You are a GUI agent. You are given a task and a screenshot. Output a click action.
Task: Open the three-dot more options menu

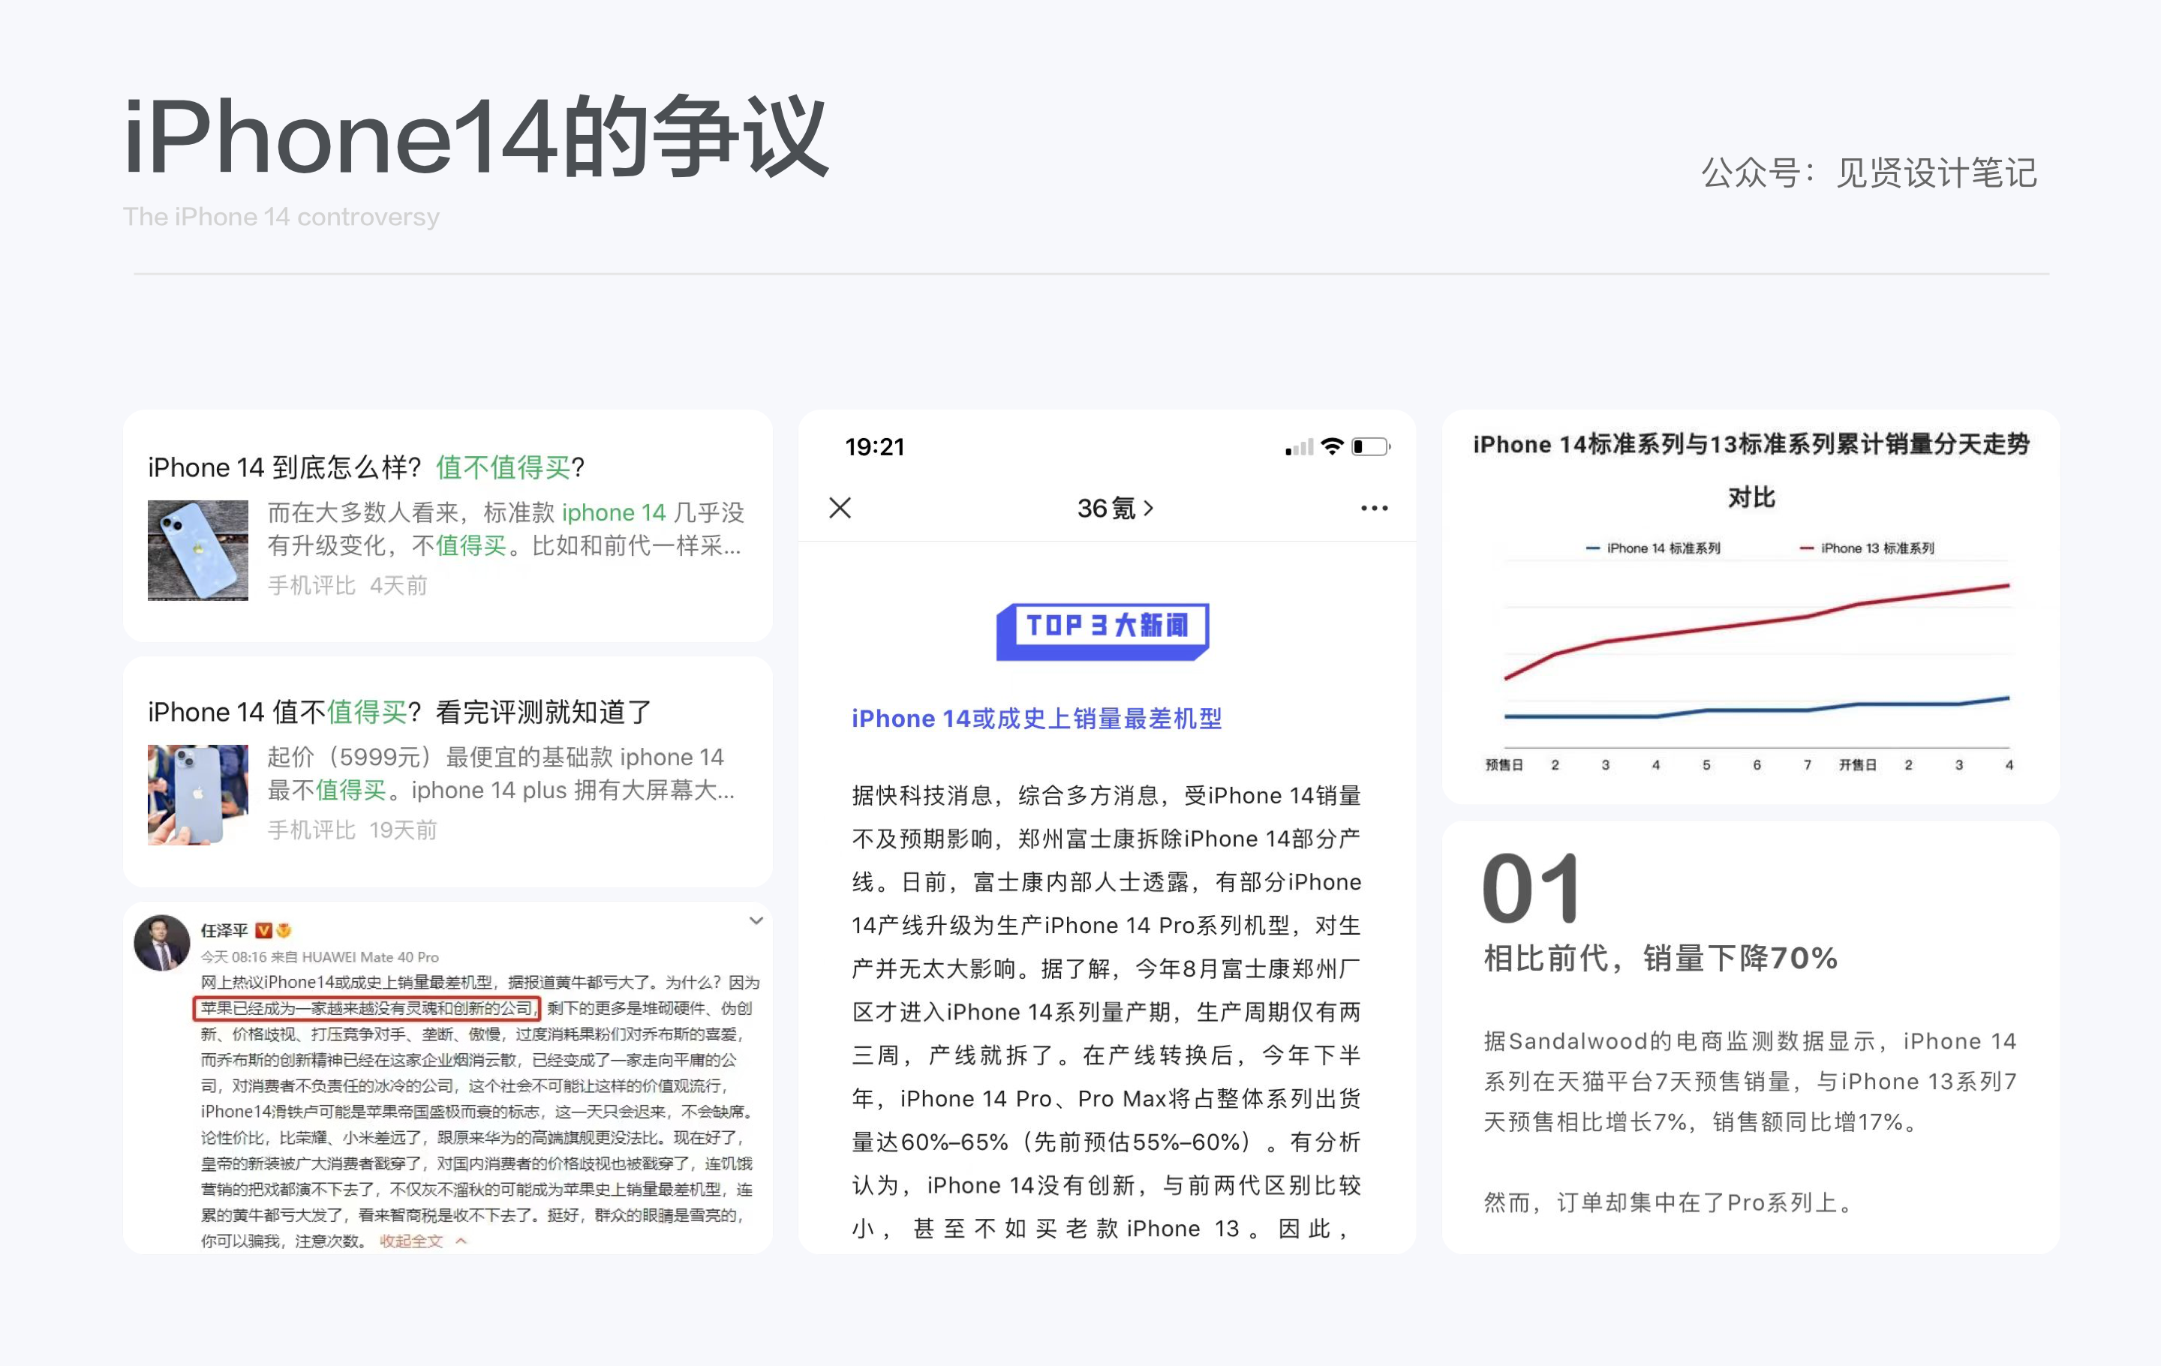coord(1373,509)
